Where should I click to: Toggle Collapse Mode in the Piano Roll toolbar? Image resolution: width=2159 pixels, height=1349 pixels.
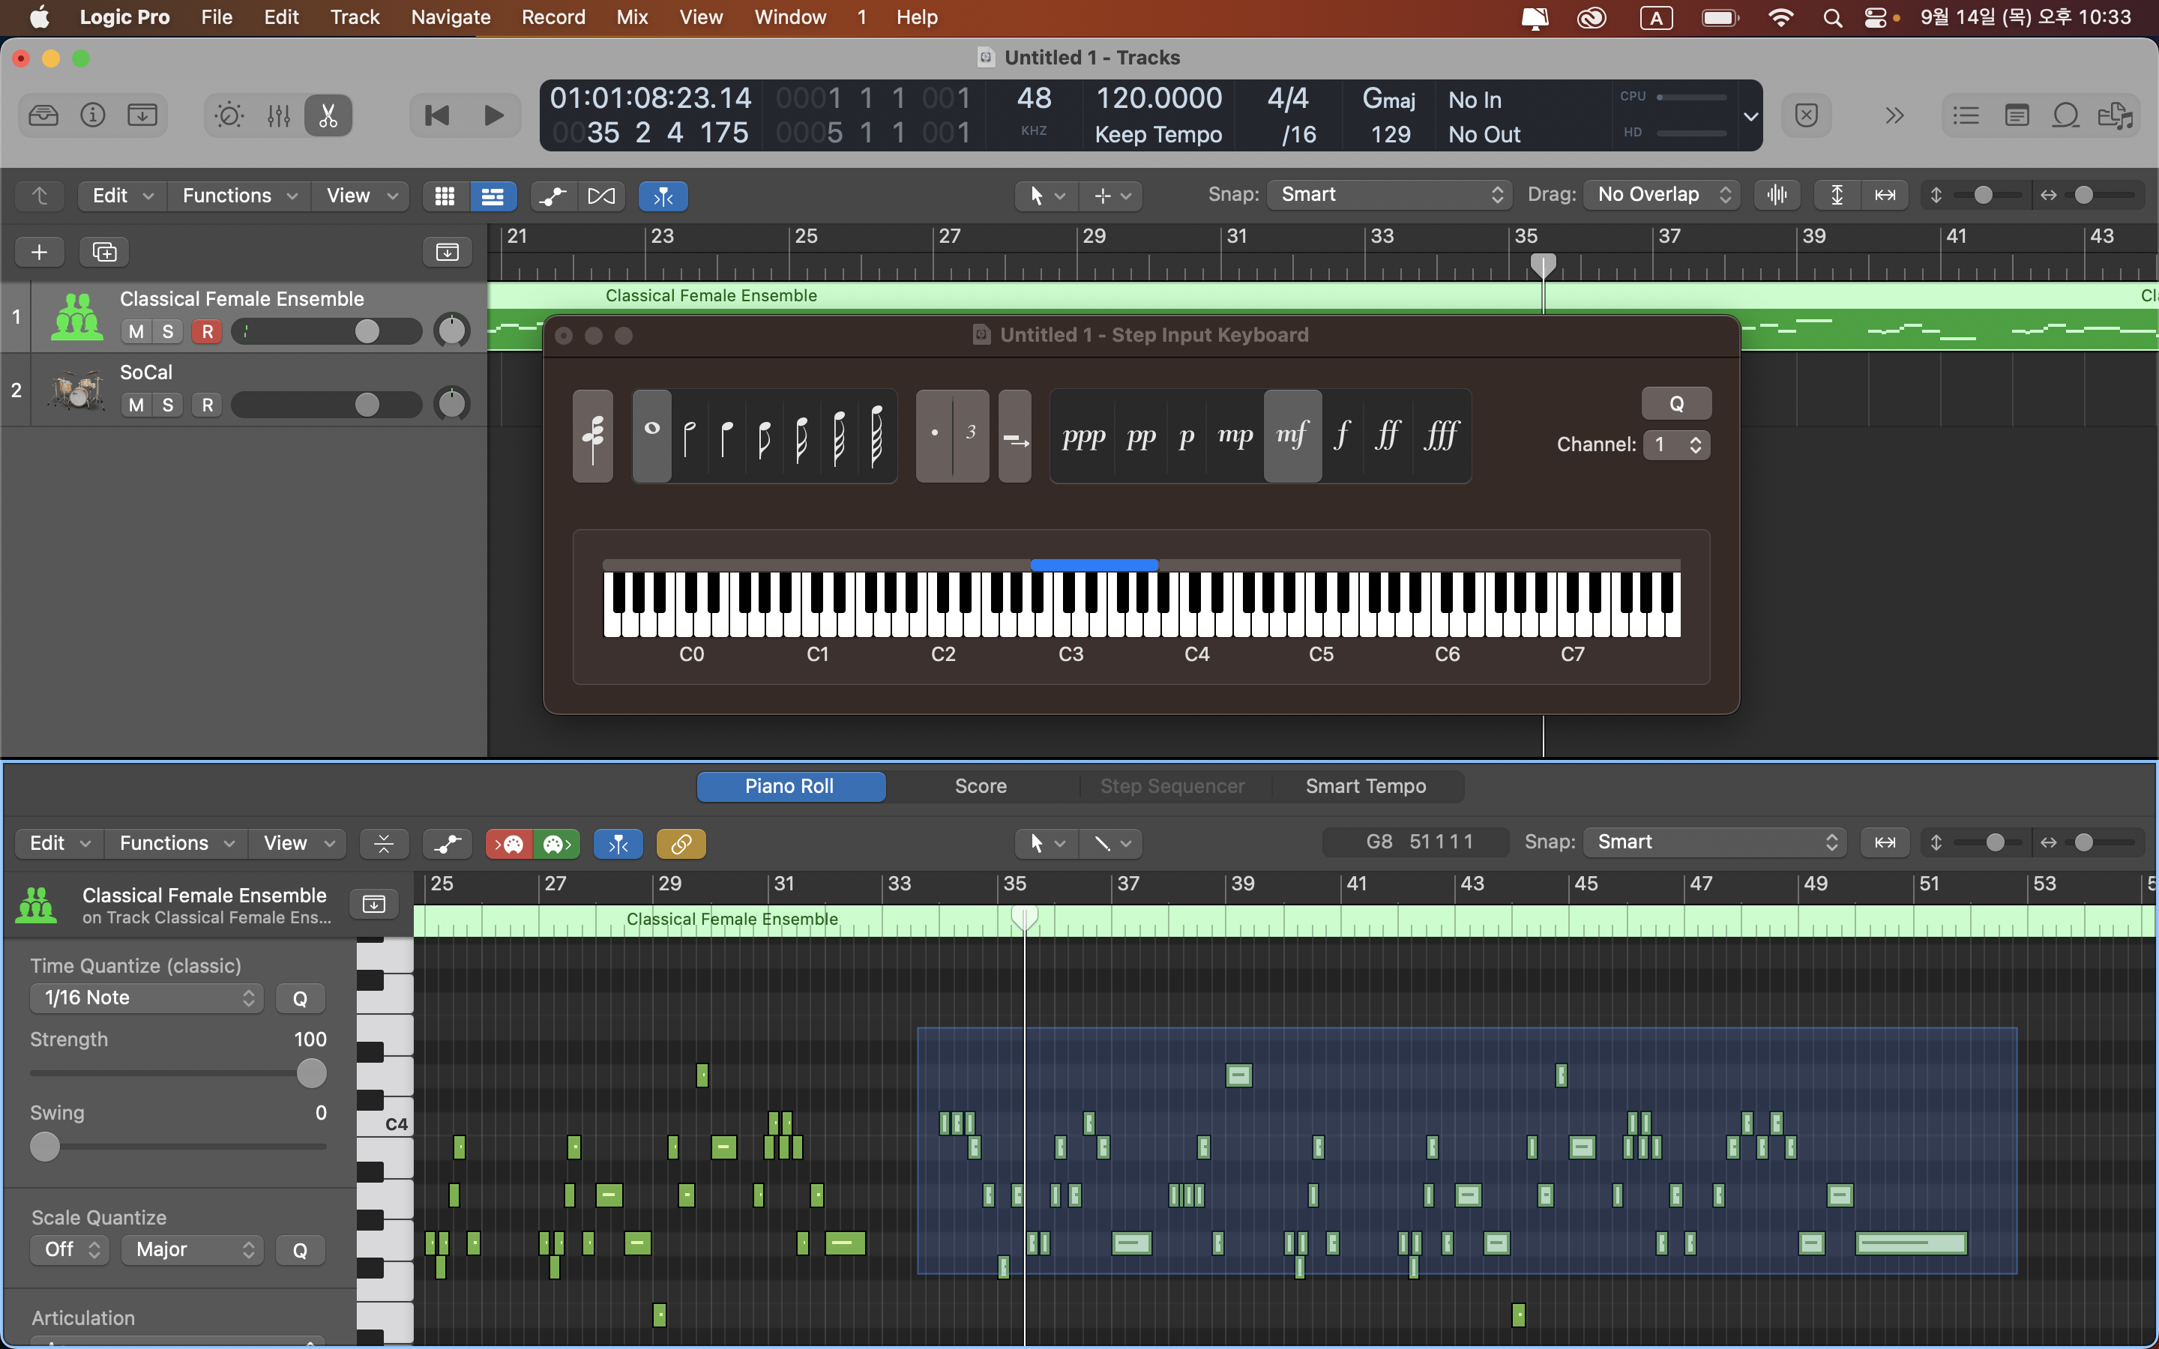tap(384, 843)
